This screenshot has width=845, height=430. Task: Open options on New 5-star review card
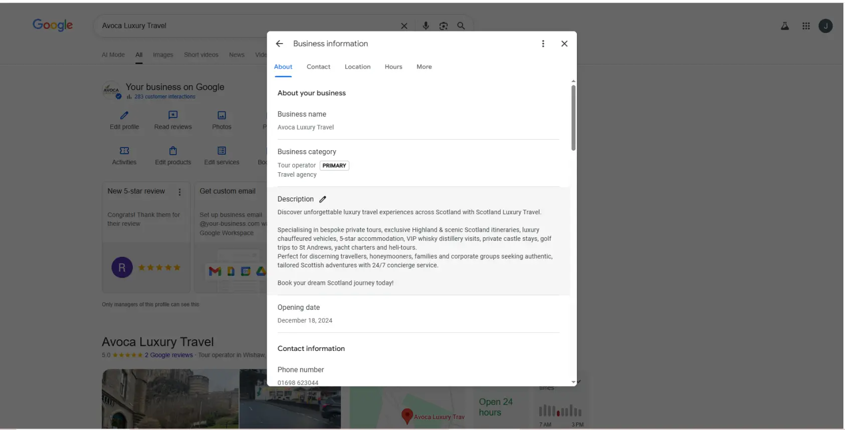[x=180, y=192]
